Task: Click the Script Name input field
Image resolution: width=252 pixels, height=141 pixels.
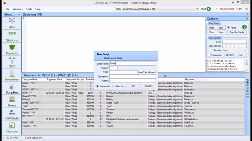Action: point(133,63)
